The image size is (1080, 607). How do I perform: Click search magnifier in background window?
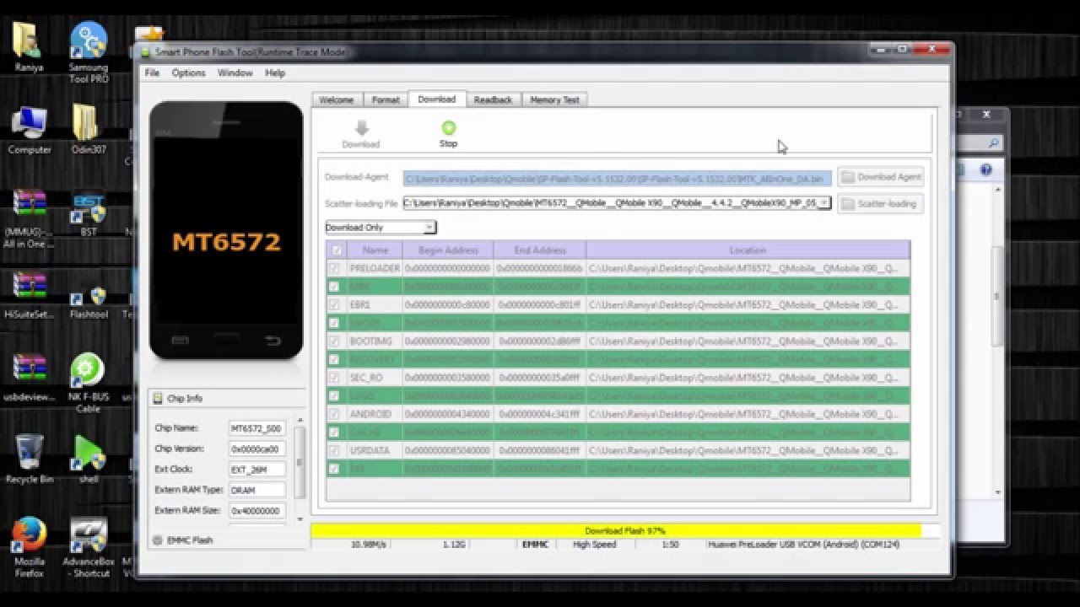click(994, 143)
